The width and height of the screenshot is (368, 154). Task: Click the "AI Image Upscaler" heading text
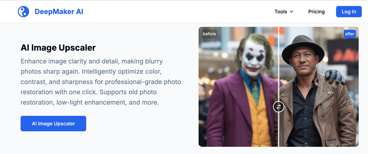point(58,48)
